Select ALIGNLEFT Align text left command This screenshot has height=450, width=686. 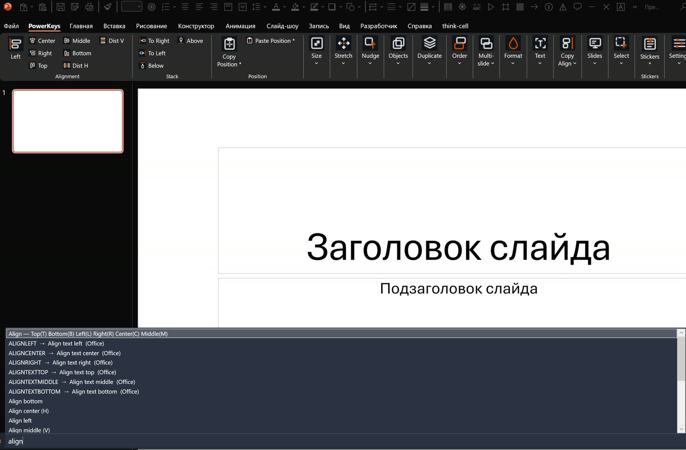click(342, 343)
